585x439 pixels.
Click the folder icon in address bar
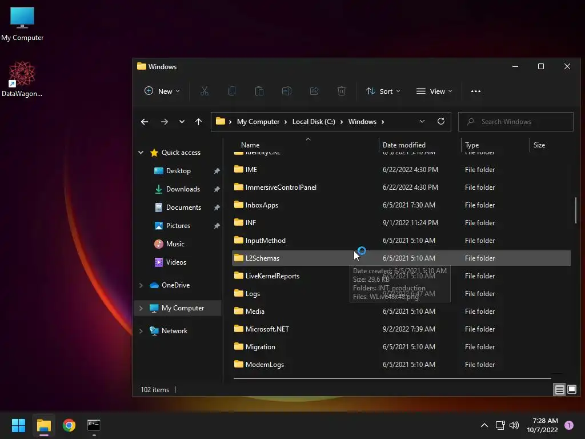(x=221, y=121)
